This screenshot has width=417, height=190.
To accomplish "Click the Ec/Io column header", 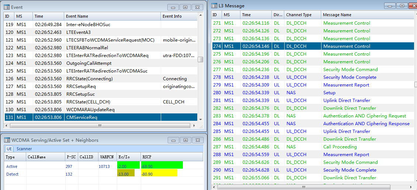I will click(x=128, y=157).
